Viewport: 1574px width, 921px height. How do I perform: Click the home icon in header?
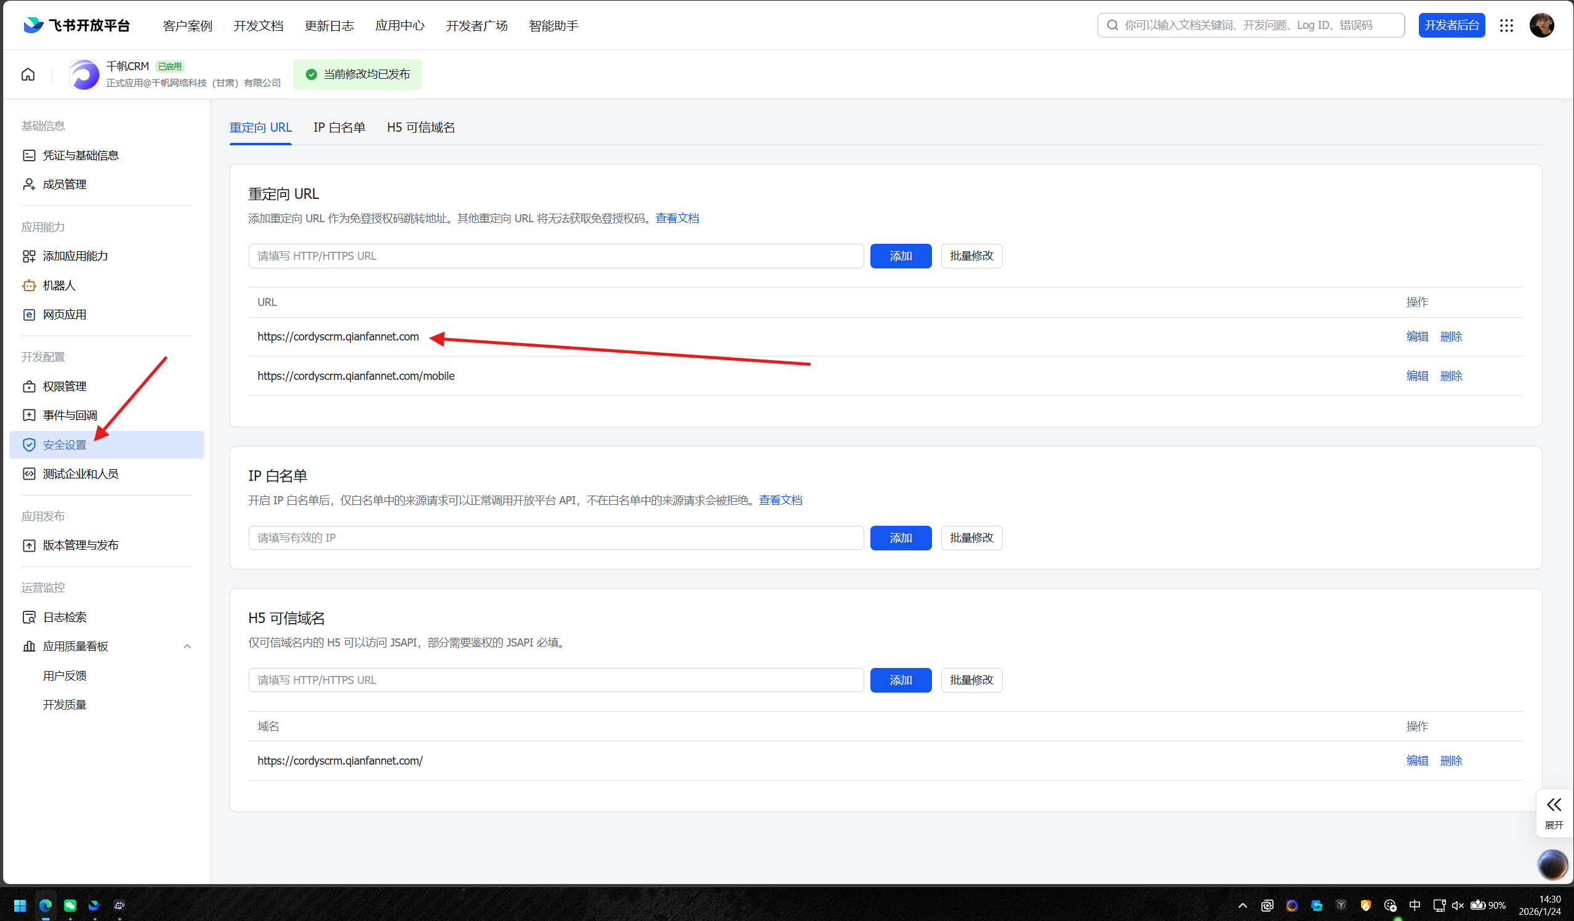tap(28, 74)
